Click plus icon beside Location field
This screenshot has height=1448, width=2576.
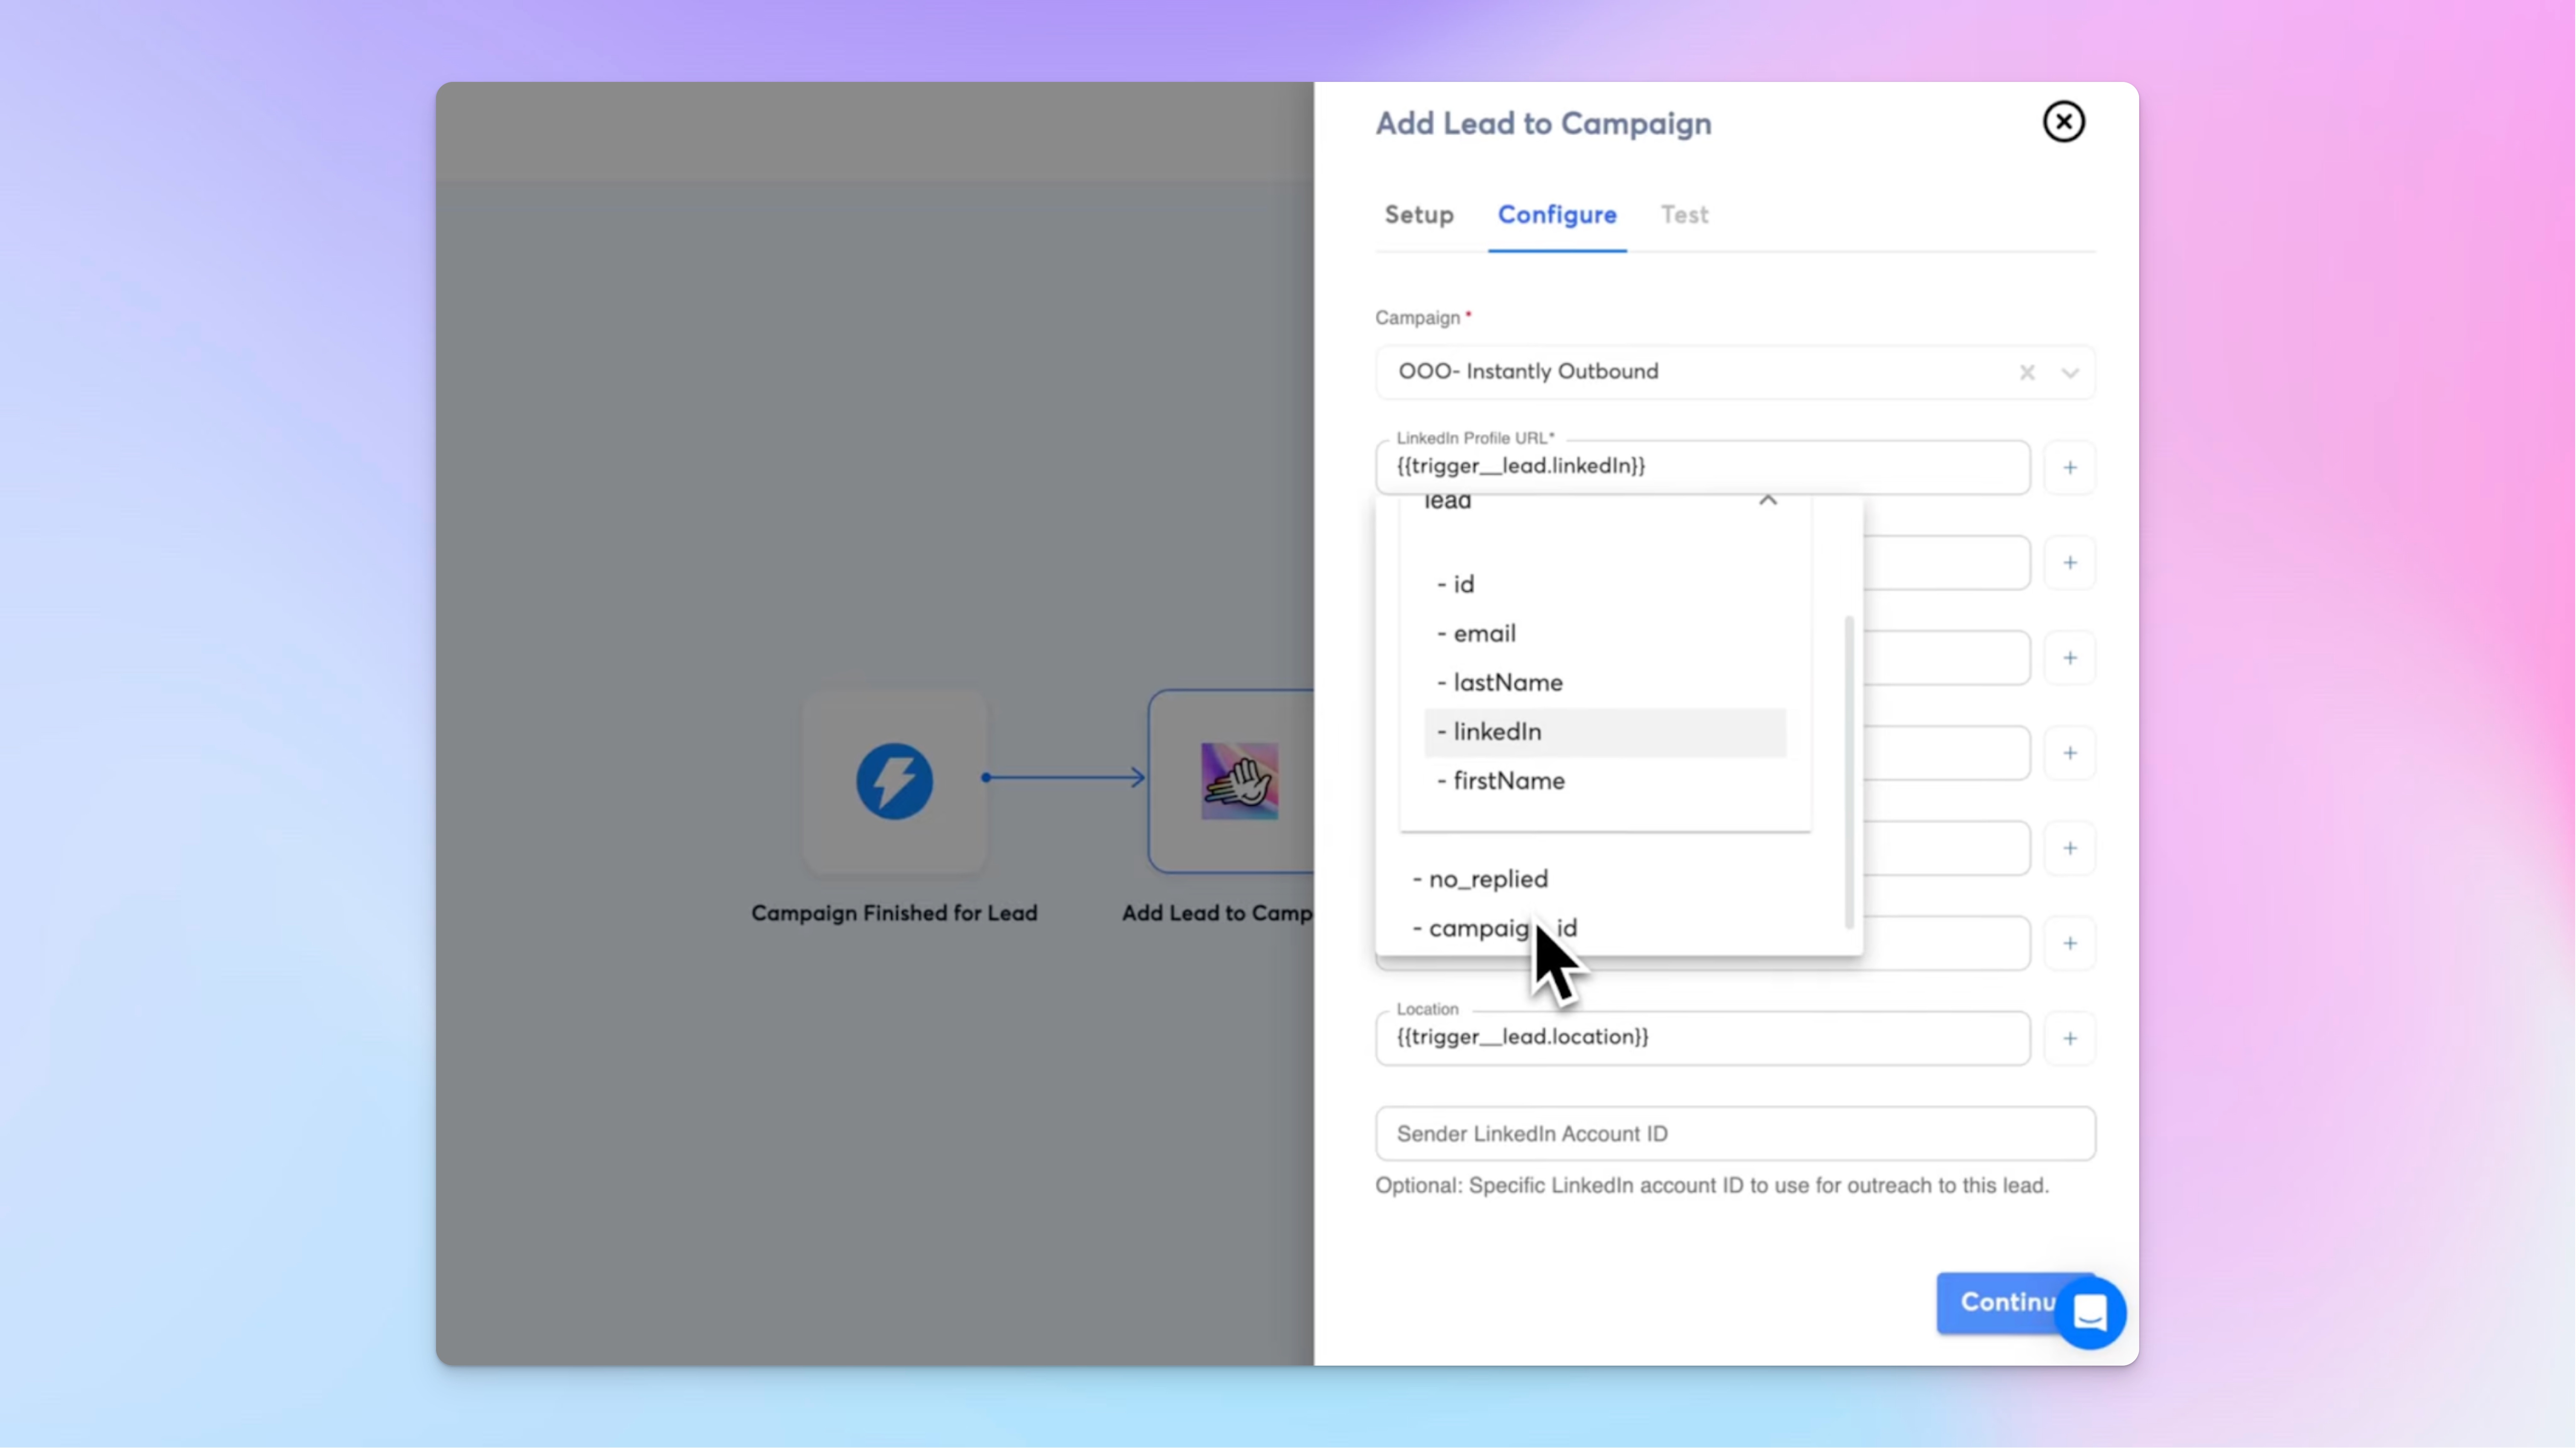[x=2070, y=1038]
